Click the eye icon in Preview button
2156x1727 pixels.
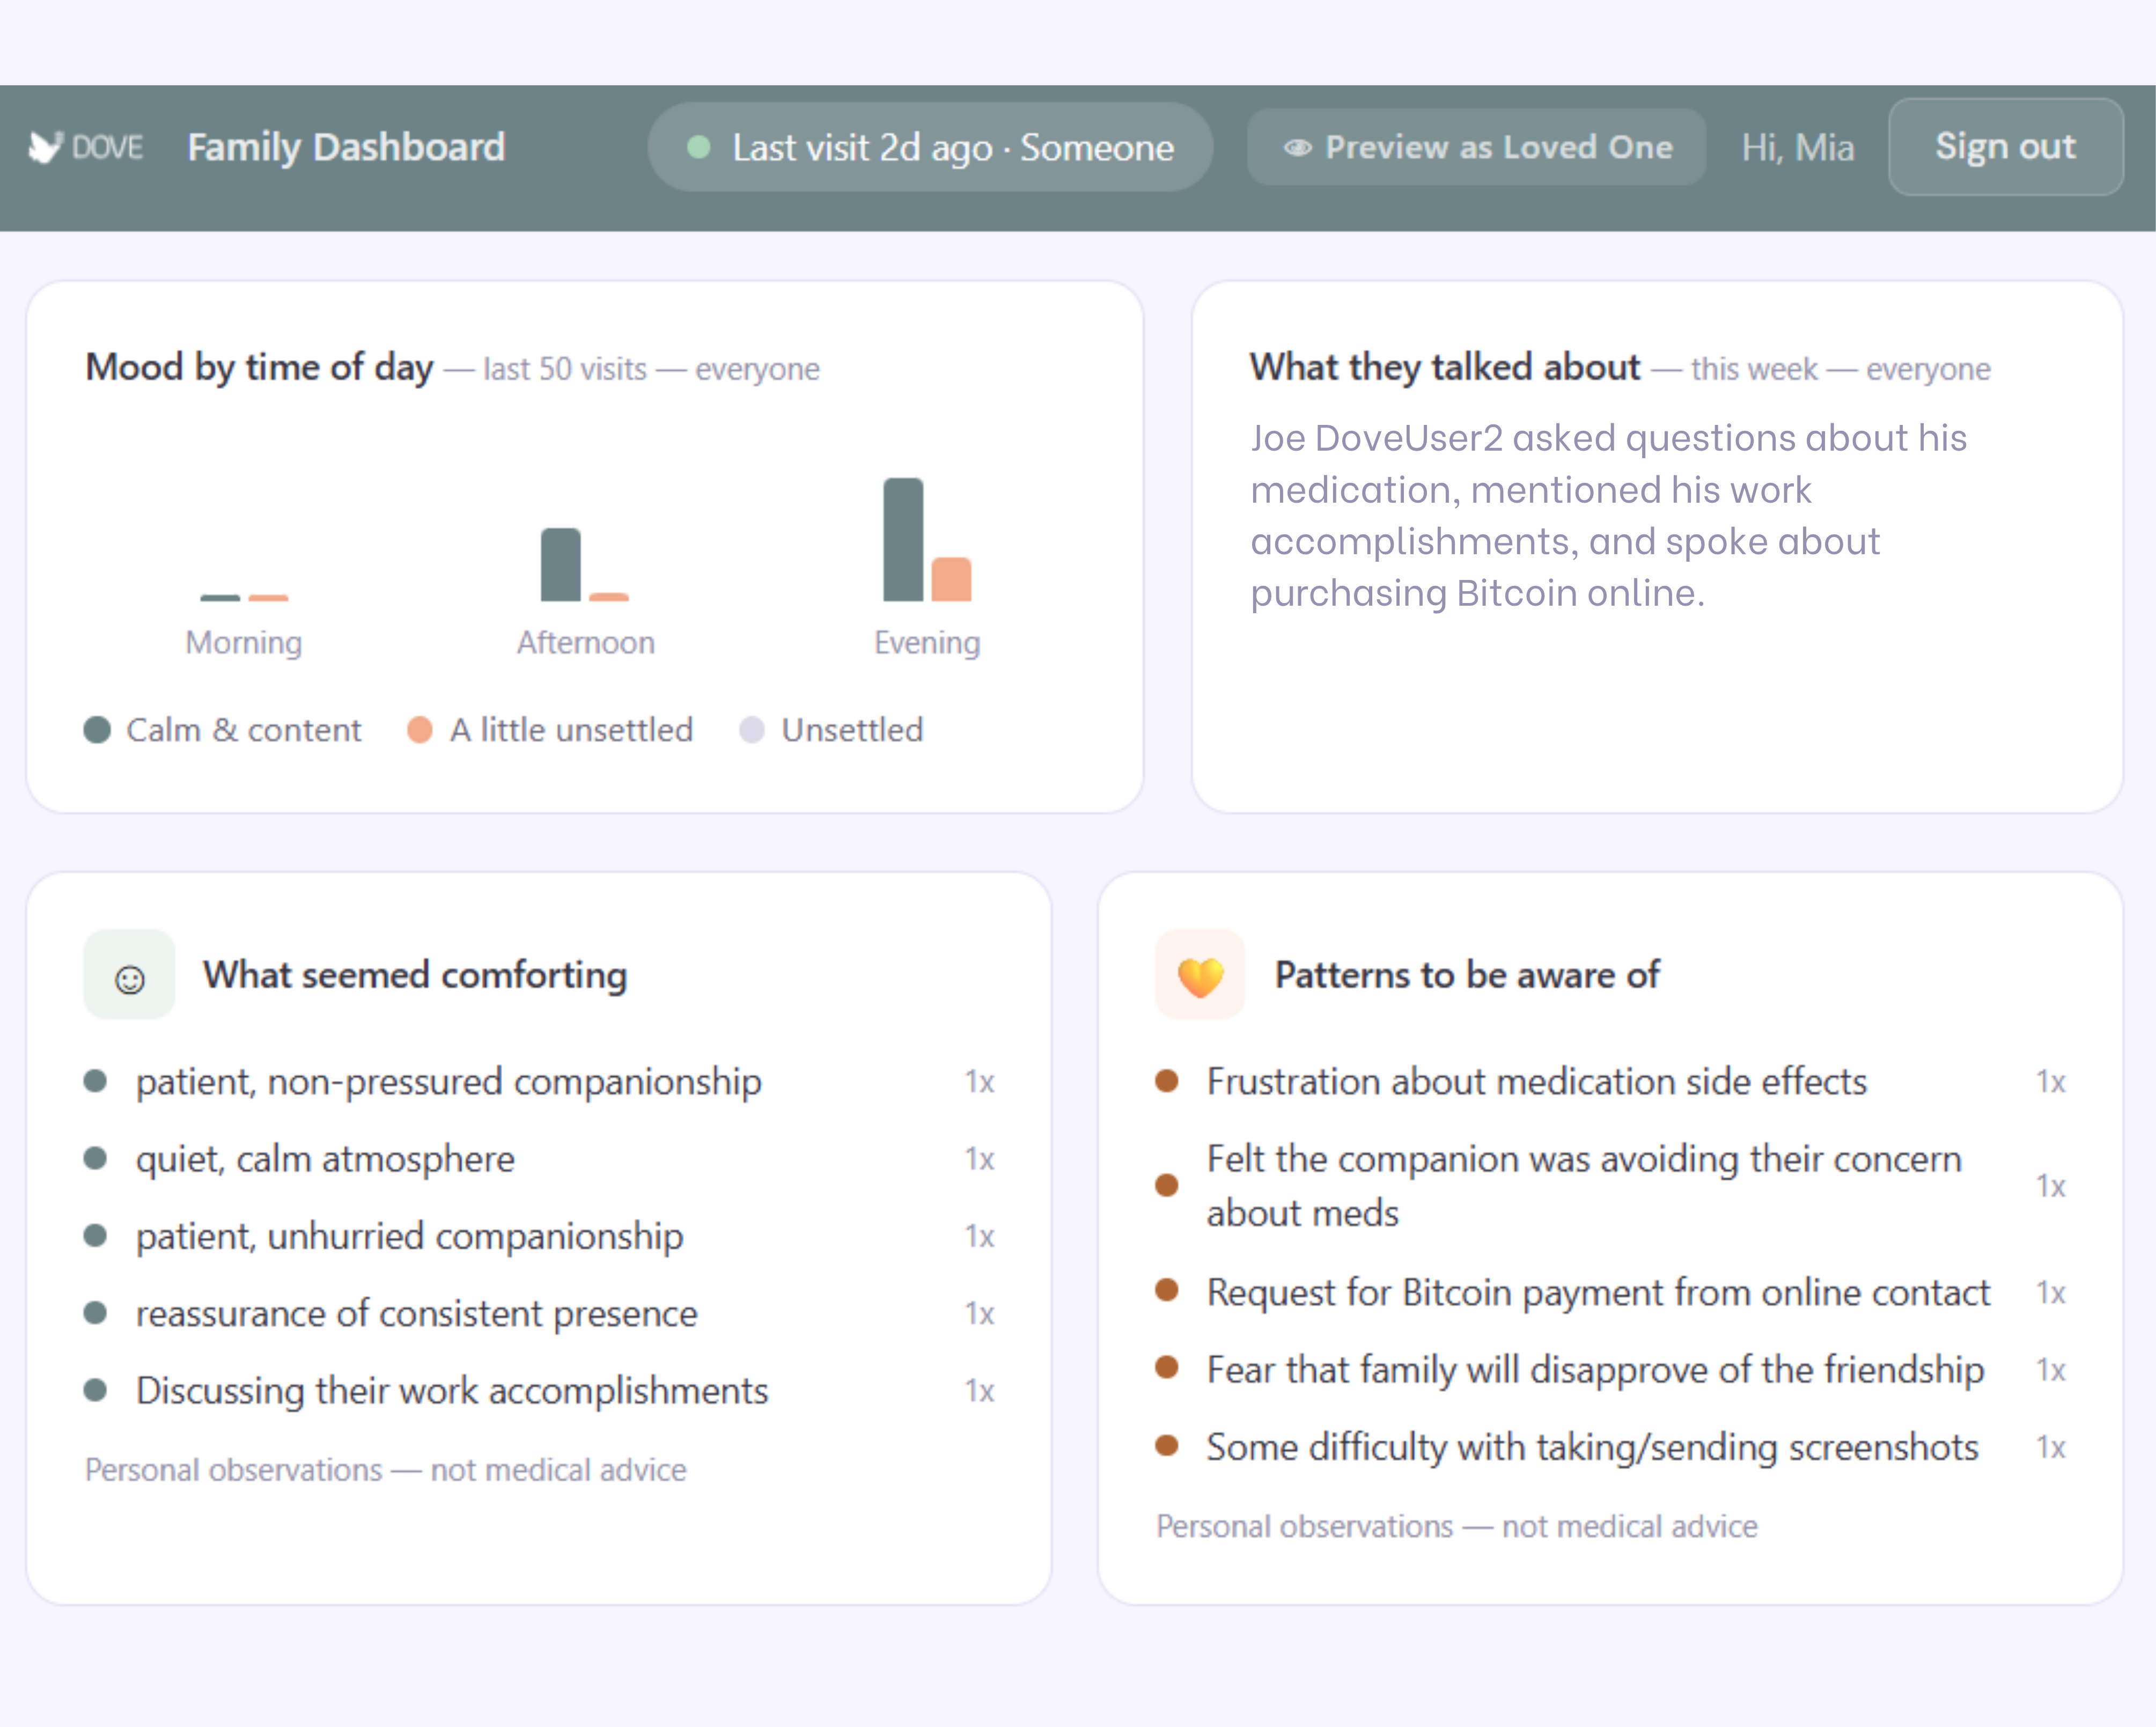1297,148
